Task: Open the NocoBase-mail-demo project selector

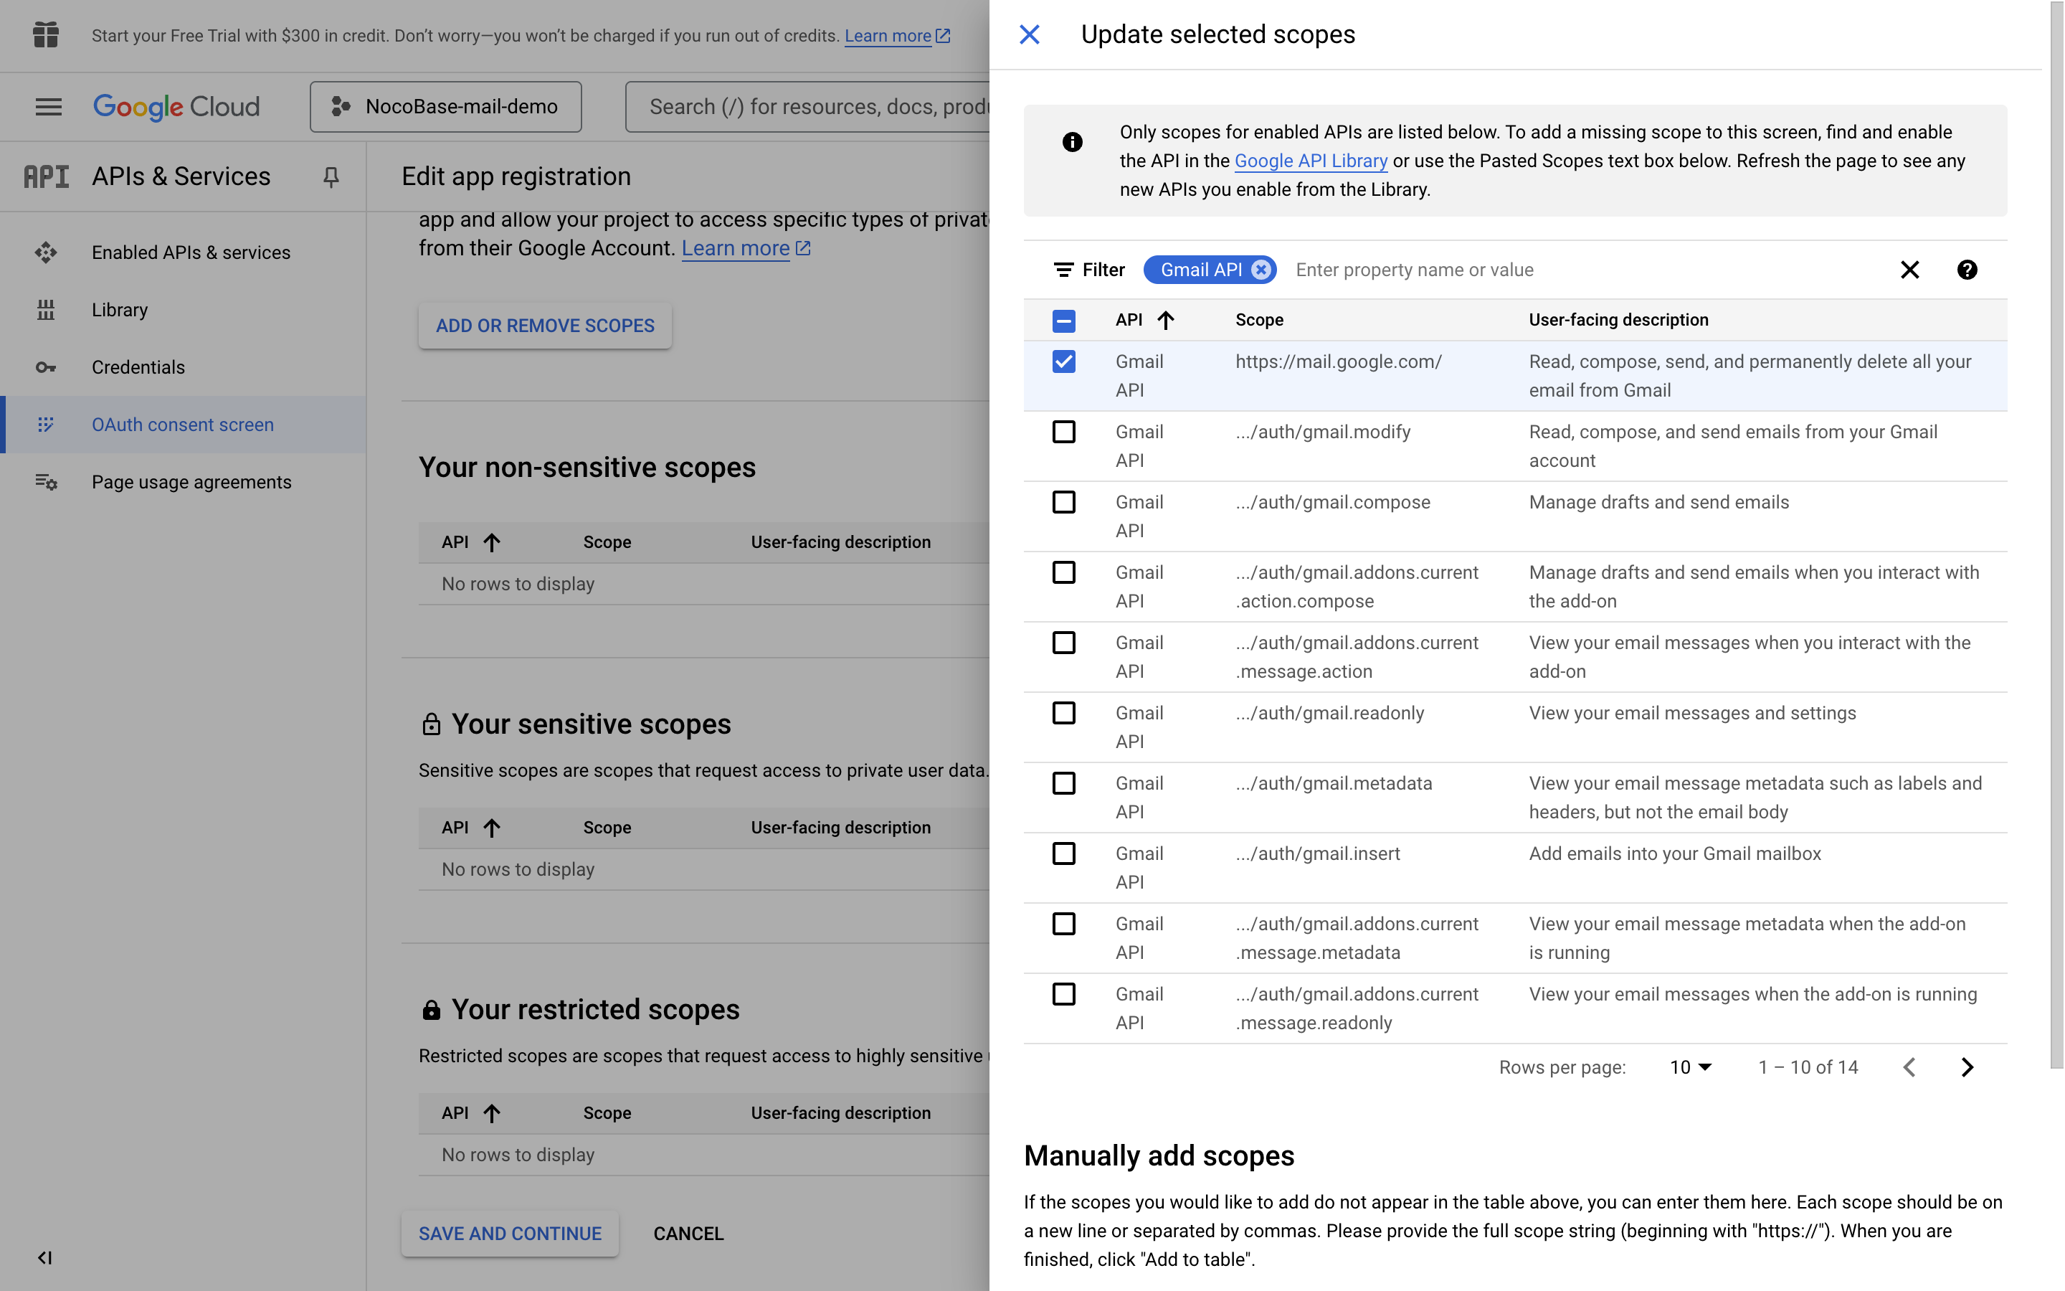Action: (x=445, y=107)
